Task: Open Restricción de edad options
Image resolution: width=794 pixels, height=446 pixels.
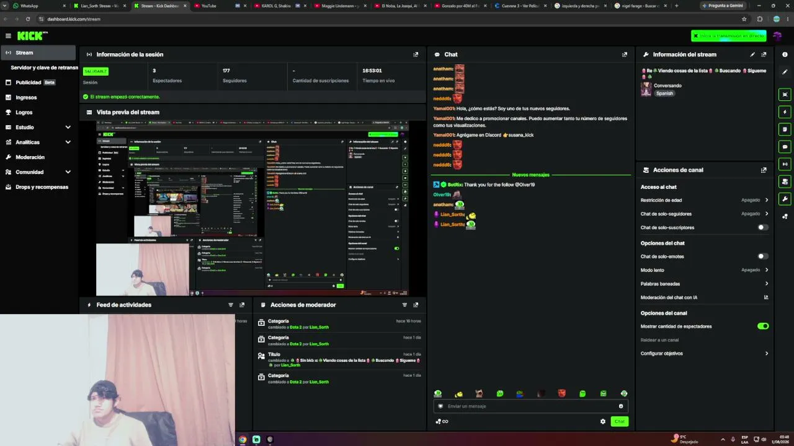Action: [705, 200]
